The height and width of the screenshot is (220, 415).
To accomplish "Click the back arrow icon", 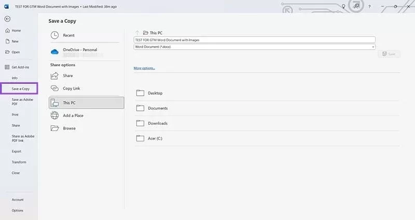I will (7, 19).
